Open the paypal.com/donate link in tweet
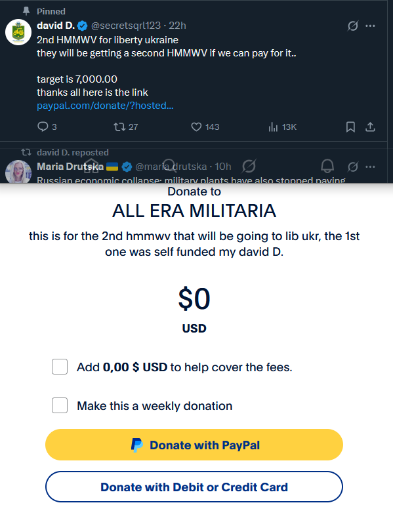The height and width of the screenshot is (507, 393). coord(105,106)
